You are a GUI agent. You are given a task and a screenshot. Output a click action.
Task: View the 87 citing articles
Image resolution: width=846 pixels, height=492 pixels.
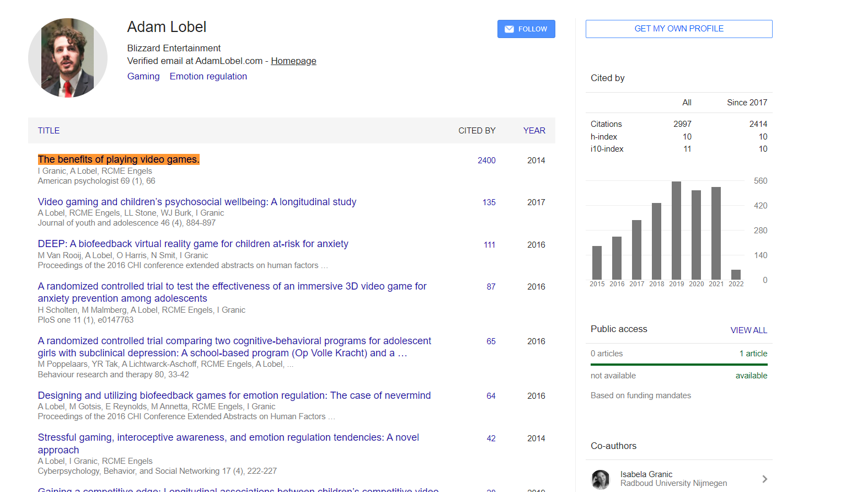tap(491, 287)
